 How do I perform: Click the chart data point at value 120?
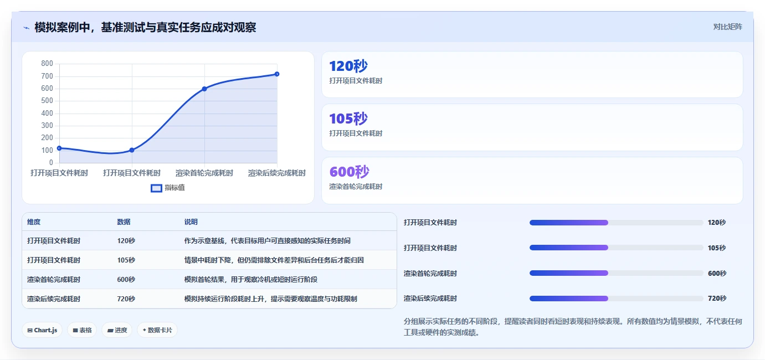click(x=59, y=148)
